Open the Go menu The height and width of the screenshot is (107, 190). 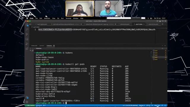click(x=58, y=18)
